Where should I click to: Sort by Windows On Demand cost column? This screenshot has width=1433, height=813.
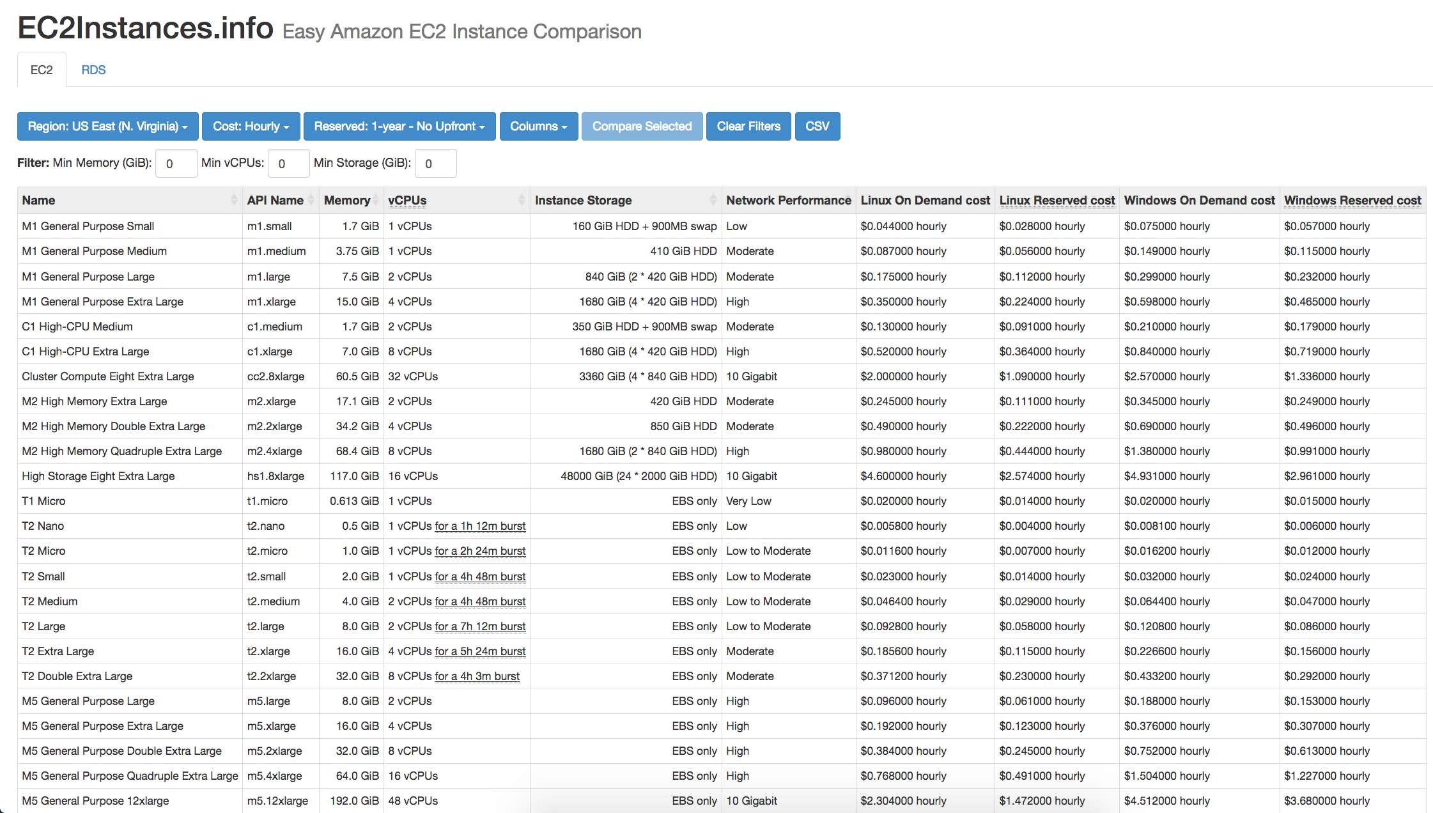point(1199,200)
